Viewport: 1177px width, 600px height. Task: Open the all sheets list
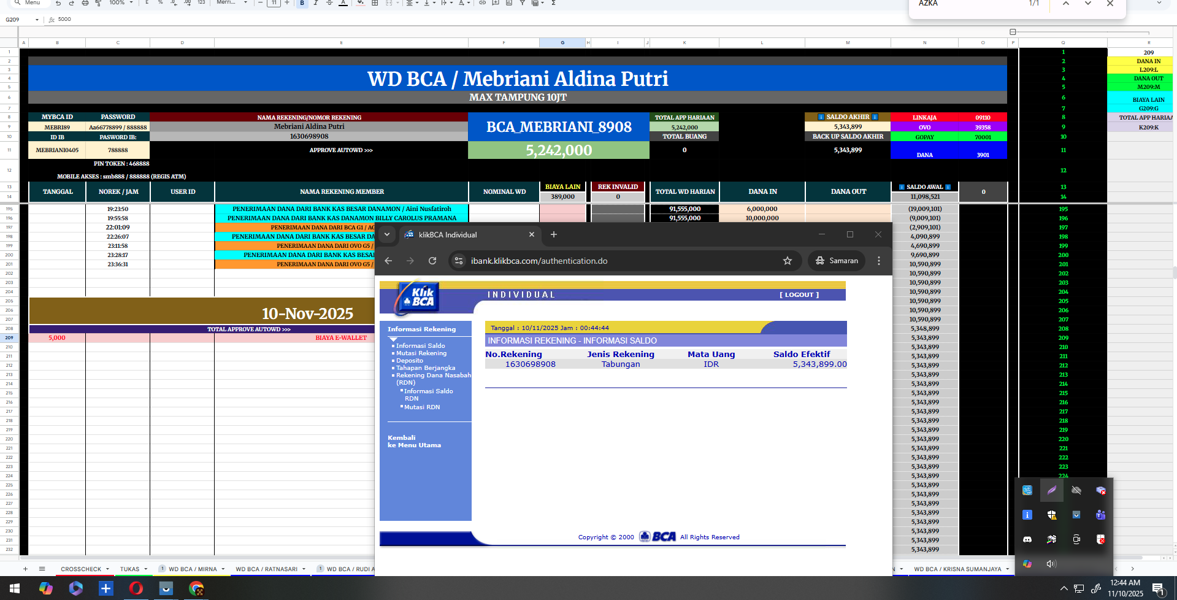point(42,569)
